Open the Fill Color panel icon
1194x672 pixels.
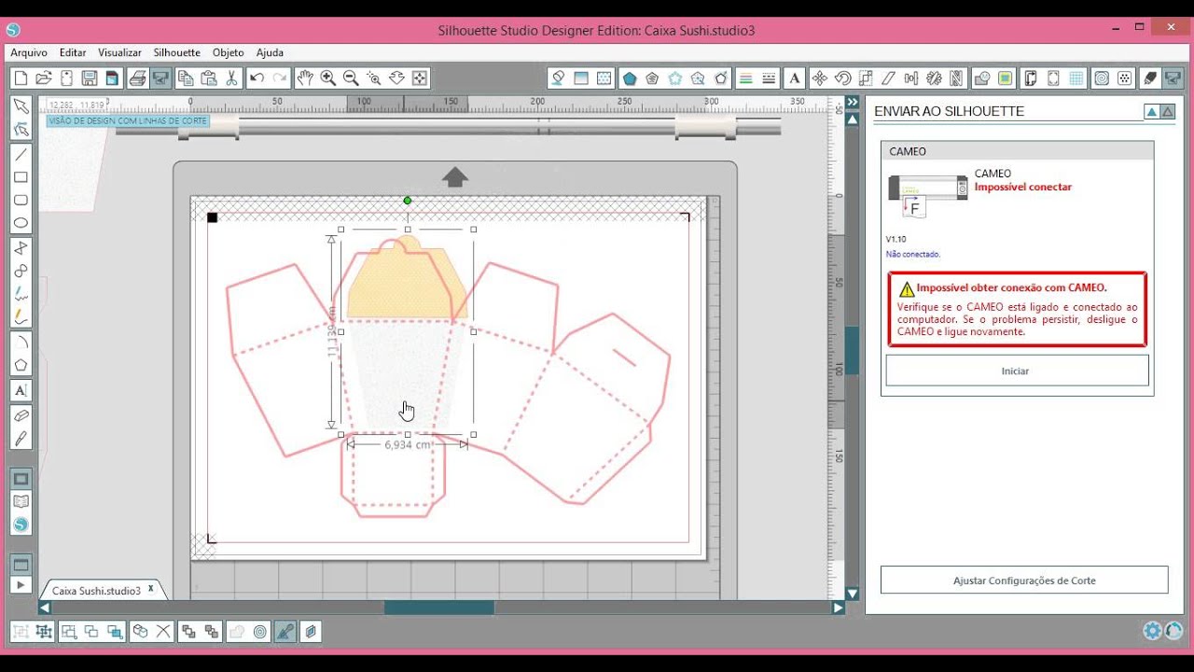click(x=558, y=78)
